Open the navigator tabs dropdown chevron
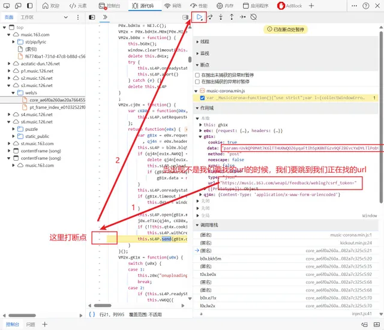 pos(66,17)
